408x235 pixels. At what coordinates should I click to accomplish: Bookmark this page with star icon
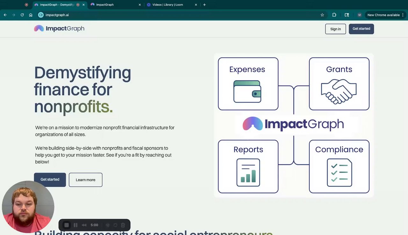[322, 15]
